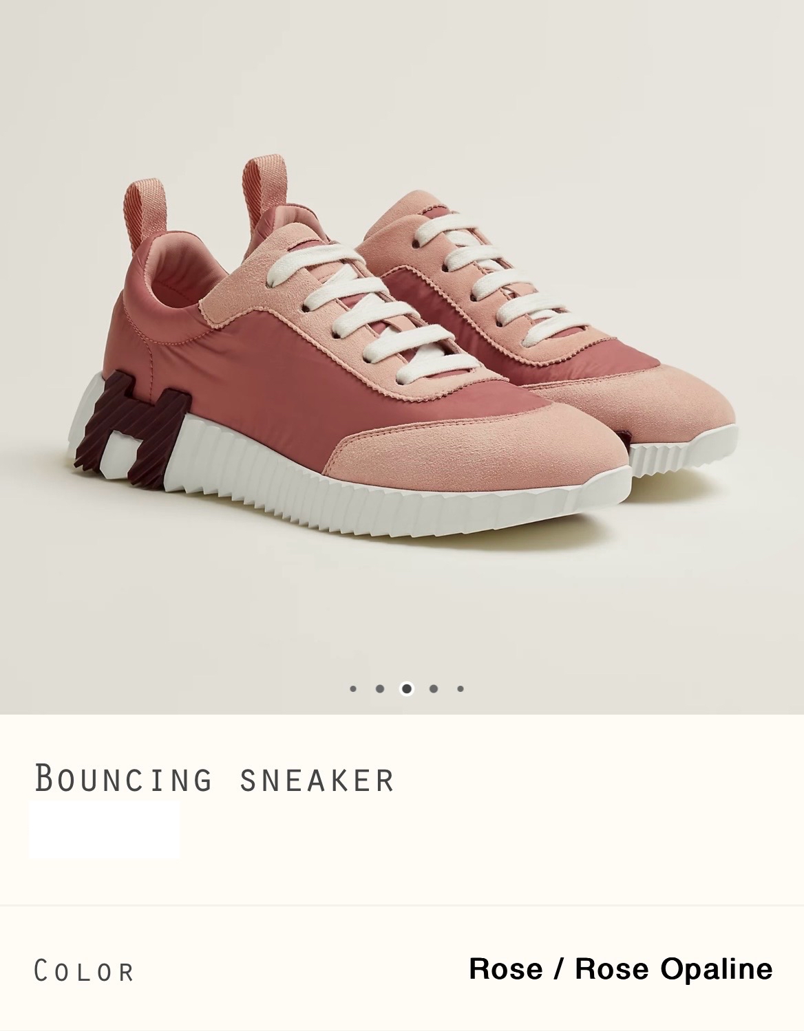Screen dimensions: 804x1031
Task: Select the highlighted third carousel dot
Action: pos(407,688)
